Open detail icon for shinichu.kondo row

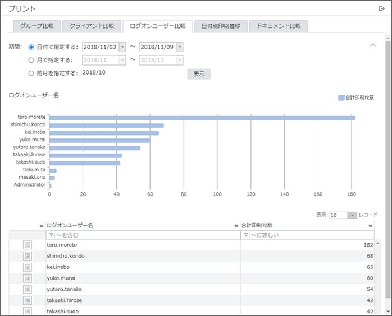click(27, 256)
